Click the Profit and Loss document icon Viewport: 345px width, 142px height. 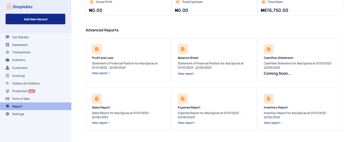97,49
